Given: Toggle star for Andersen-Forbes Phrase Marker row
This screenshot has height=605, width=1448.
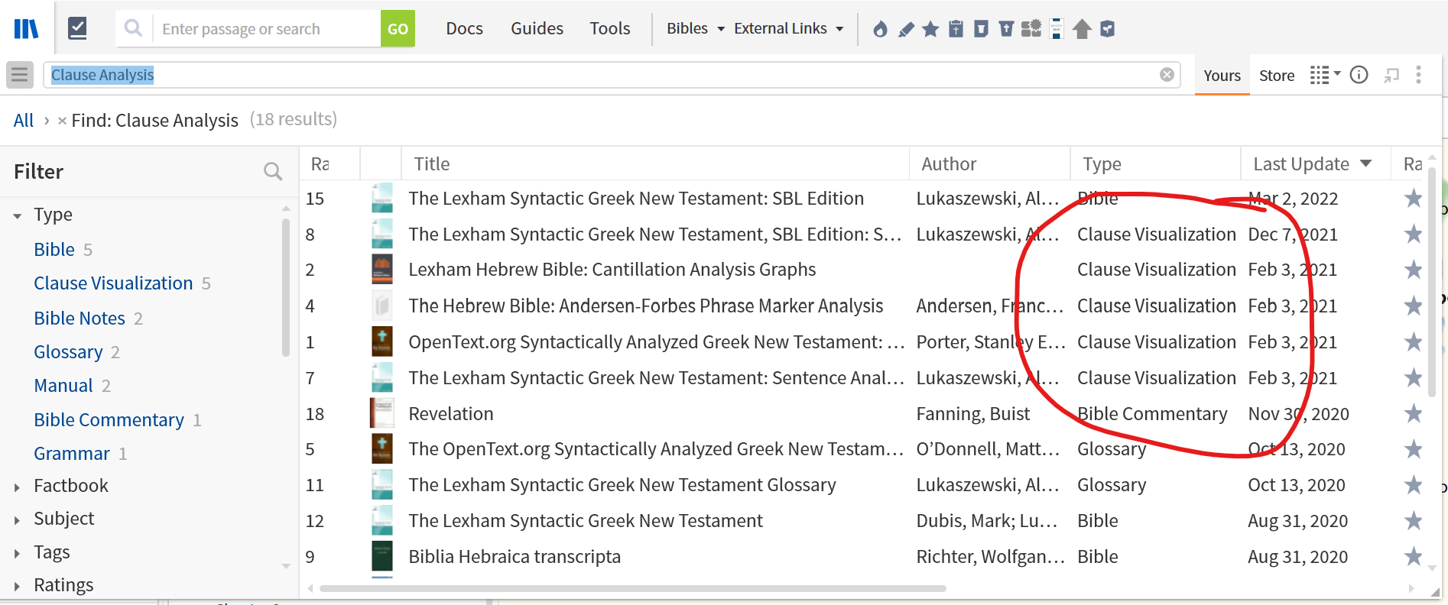Looking at the screenshot, I should (1413, 306).
